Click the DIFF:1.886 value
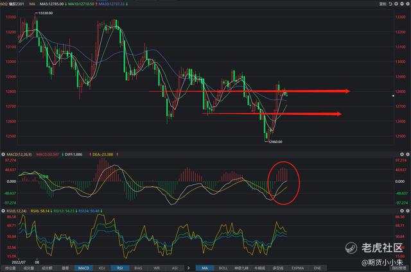The image size is (411, 272). [x=74, y=155]
